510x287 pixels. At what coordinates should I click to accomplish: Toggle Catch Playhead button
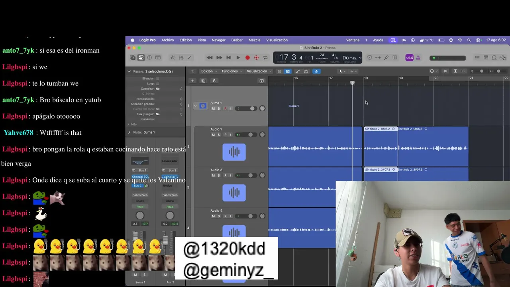(x=316, y=71)
